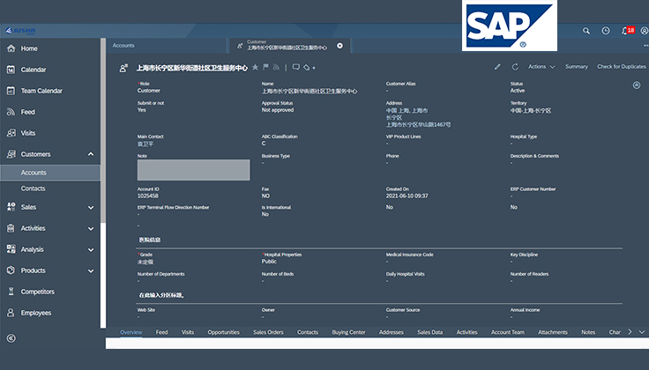Screen dimensions: 649x370
Task: Open the history clock icon
Action: pos(606,31)
